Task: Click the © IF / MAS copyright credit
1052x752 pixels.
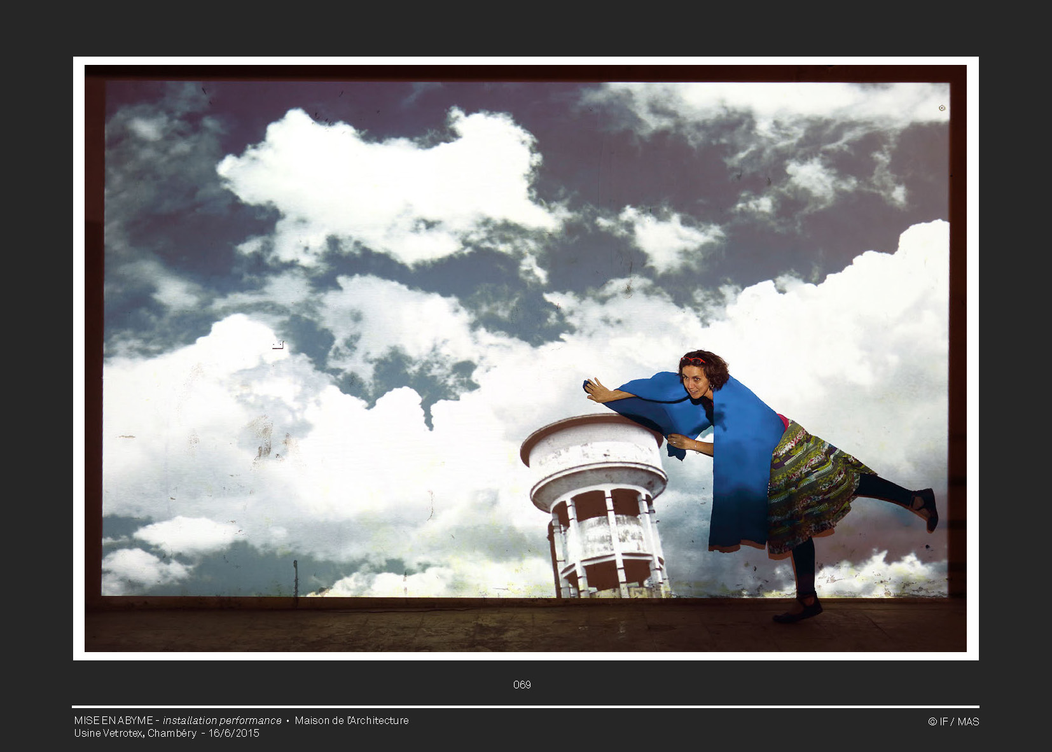Action: pyautogui.click(x=953, y=721)
